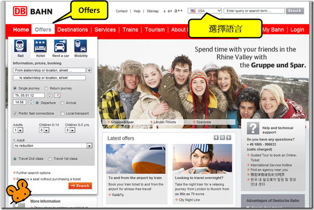Screen dimensions: 314x210
Task: Select the Hotel booking icon
Action: point(40,46)
